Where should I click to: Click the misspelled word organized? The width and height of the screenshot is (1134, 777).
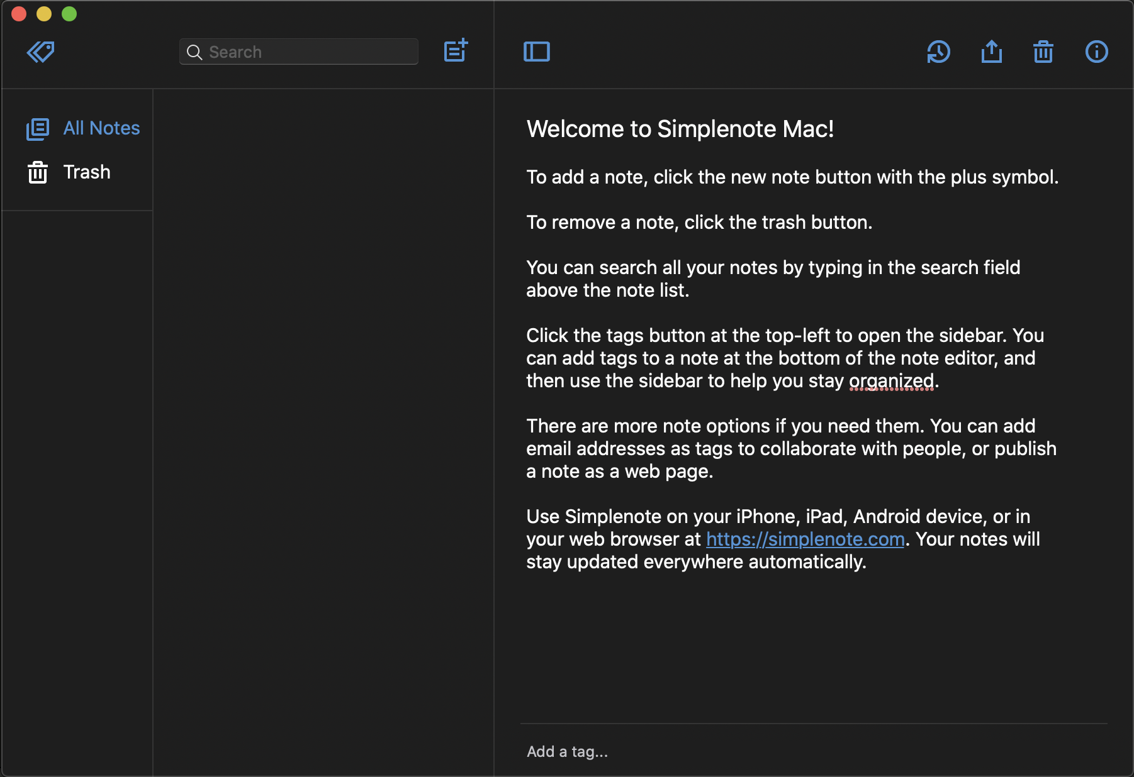[x=892, y=380]
